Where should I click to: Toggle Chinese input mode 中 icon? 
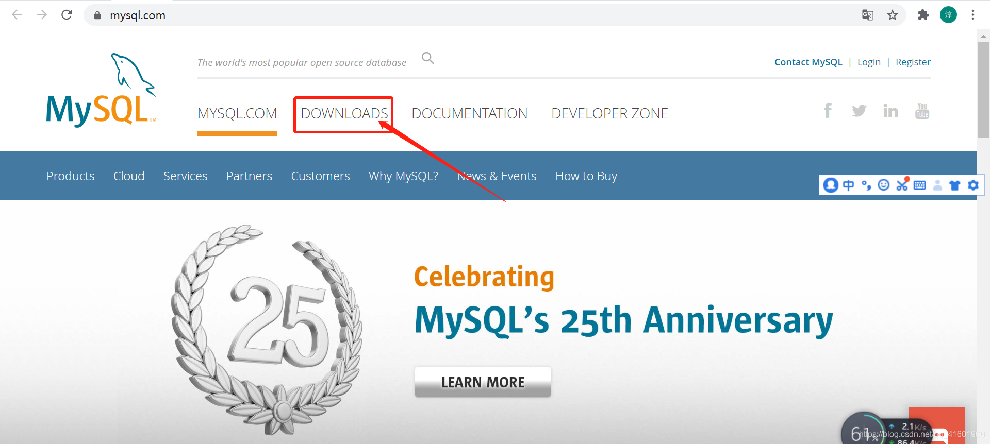click(848, 185)
